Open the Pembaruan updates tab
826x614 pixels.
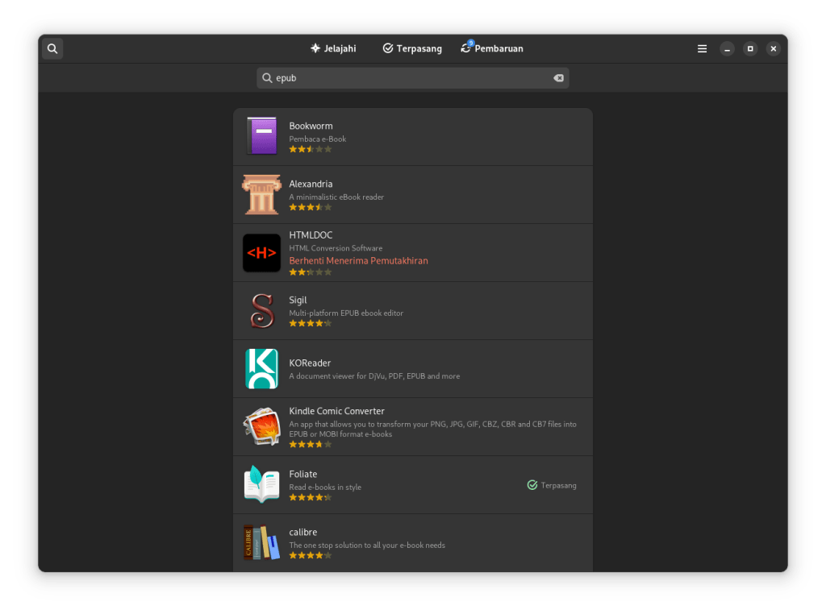coord(491,48)
